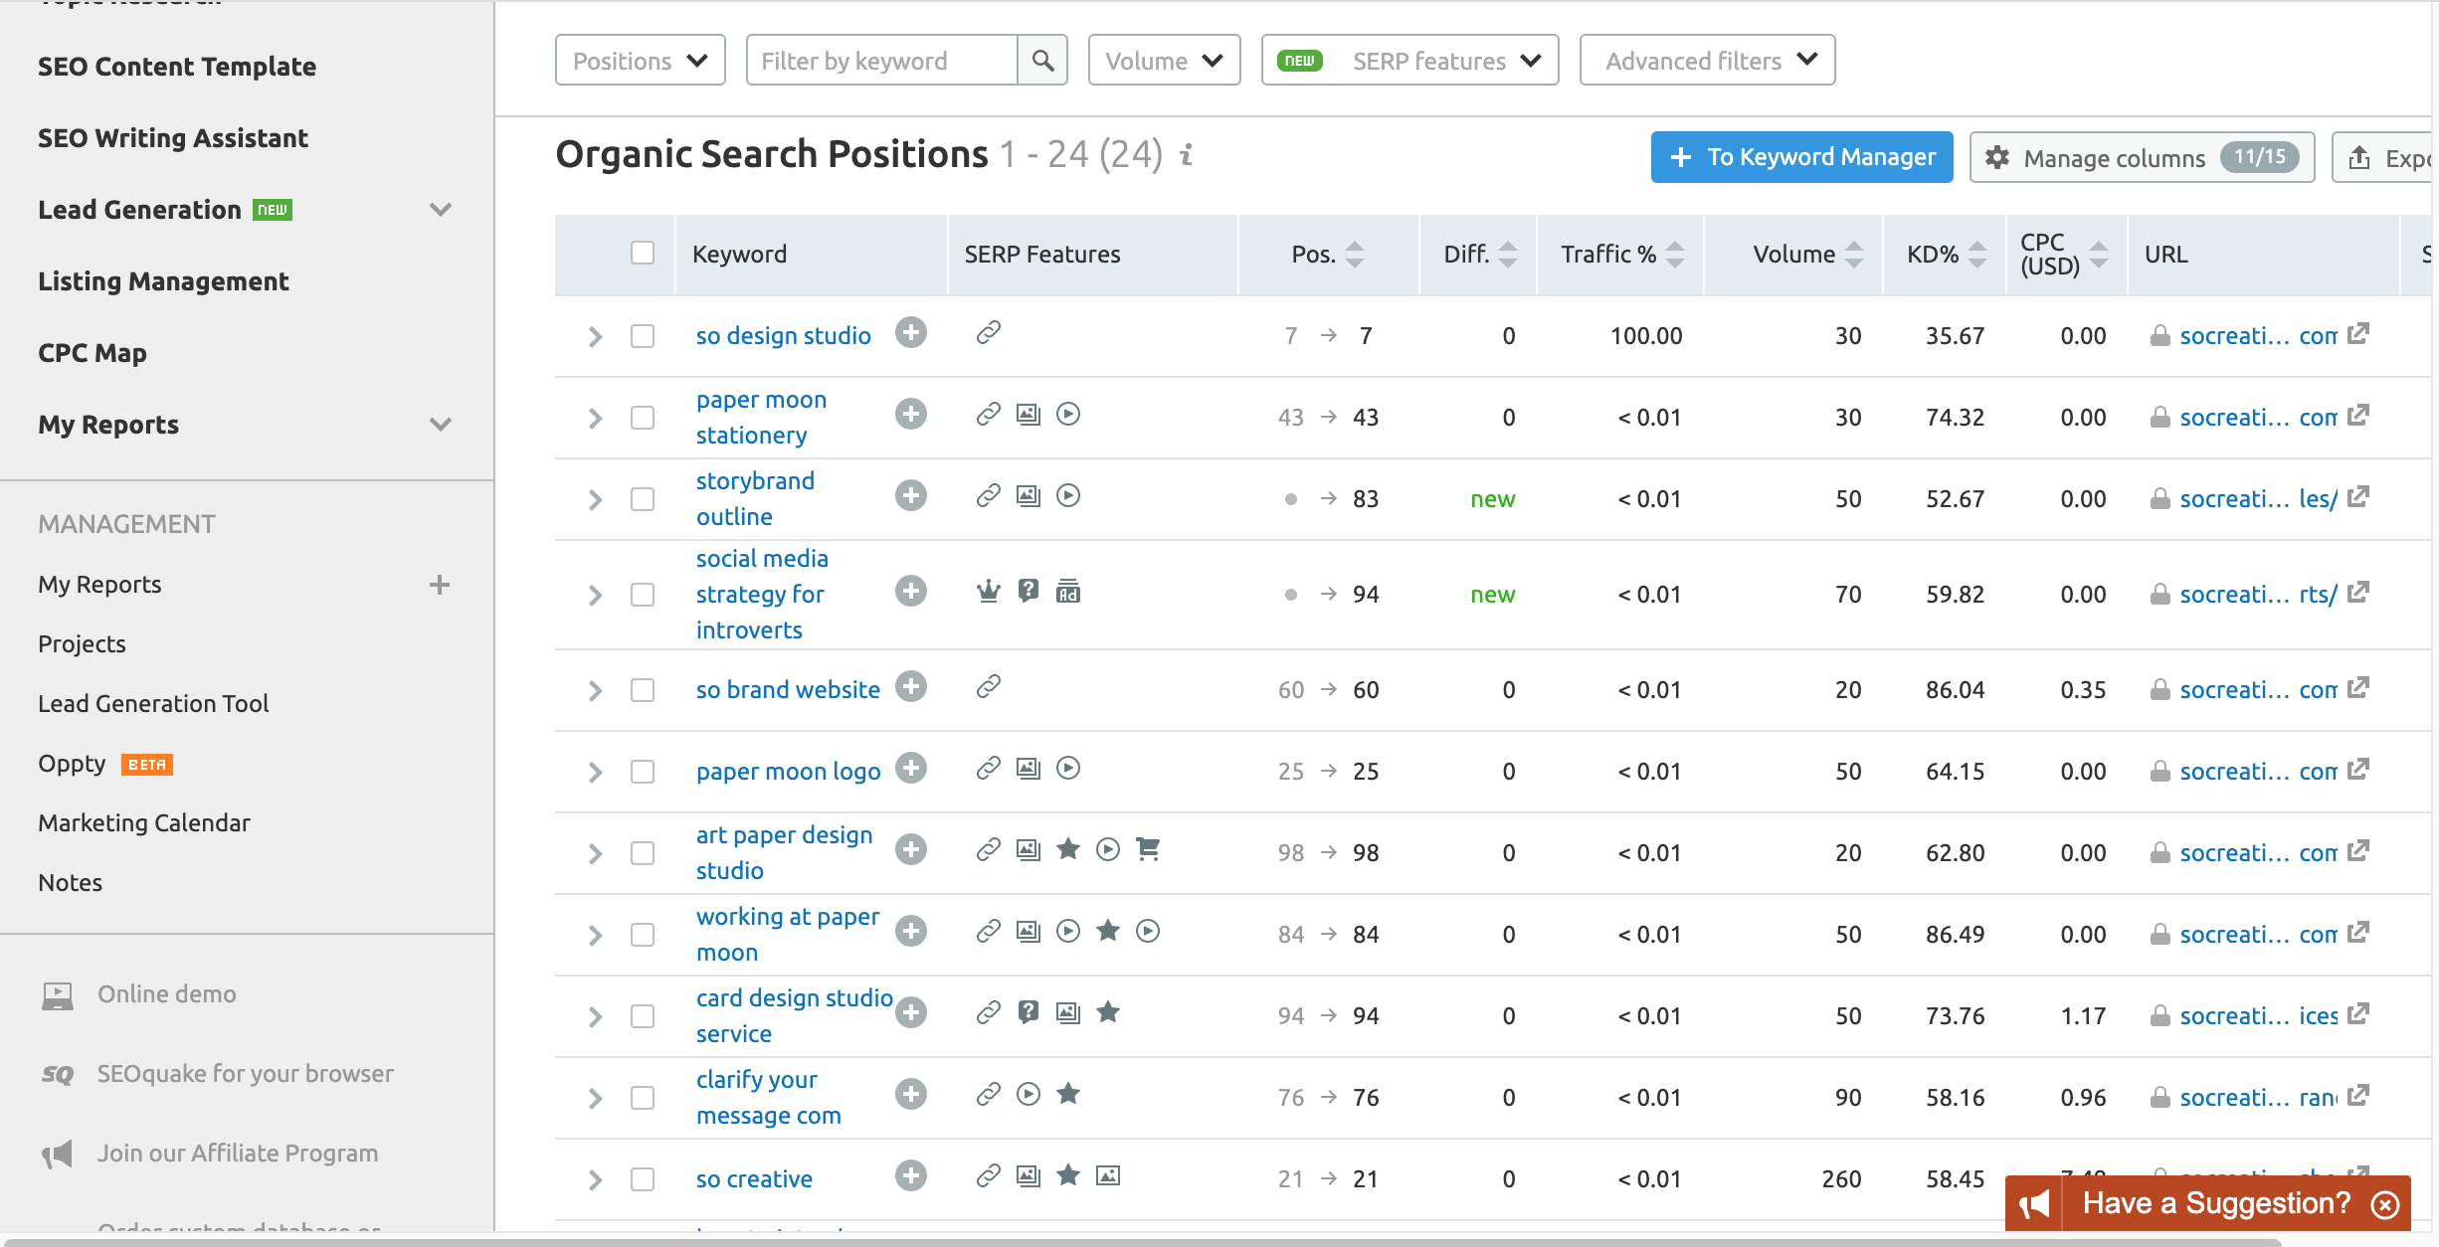2439x1247 pixels.
Task: Open external URL icon for 'card design studio service' row
Action: point(2358,1014)
